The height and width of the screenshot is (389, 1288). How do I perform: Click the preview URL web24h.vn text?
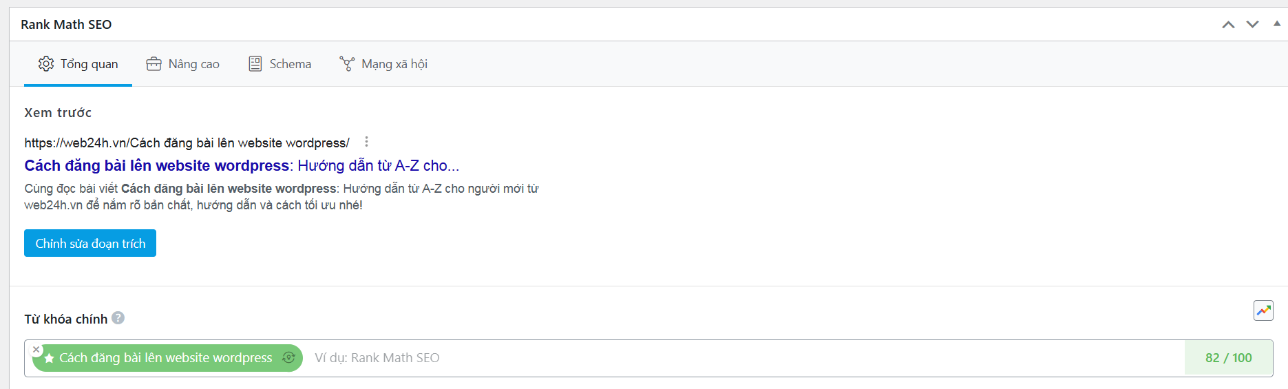(187, 143)
